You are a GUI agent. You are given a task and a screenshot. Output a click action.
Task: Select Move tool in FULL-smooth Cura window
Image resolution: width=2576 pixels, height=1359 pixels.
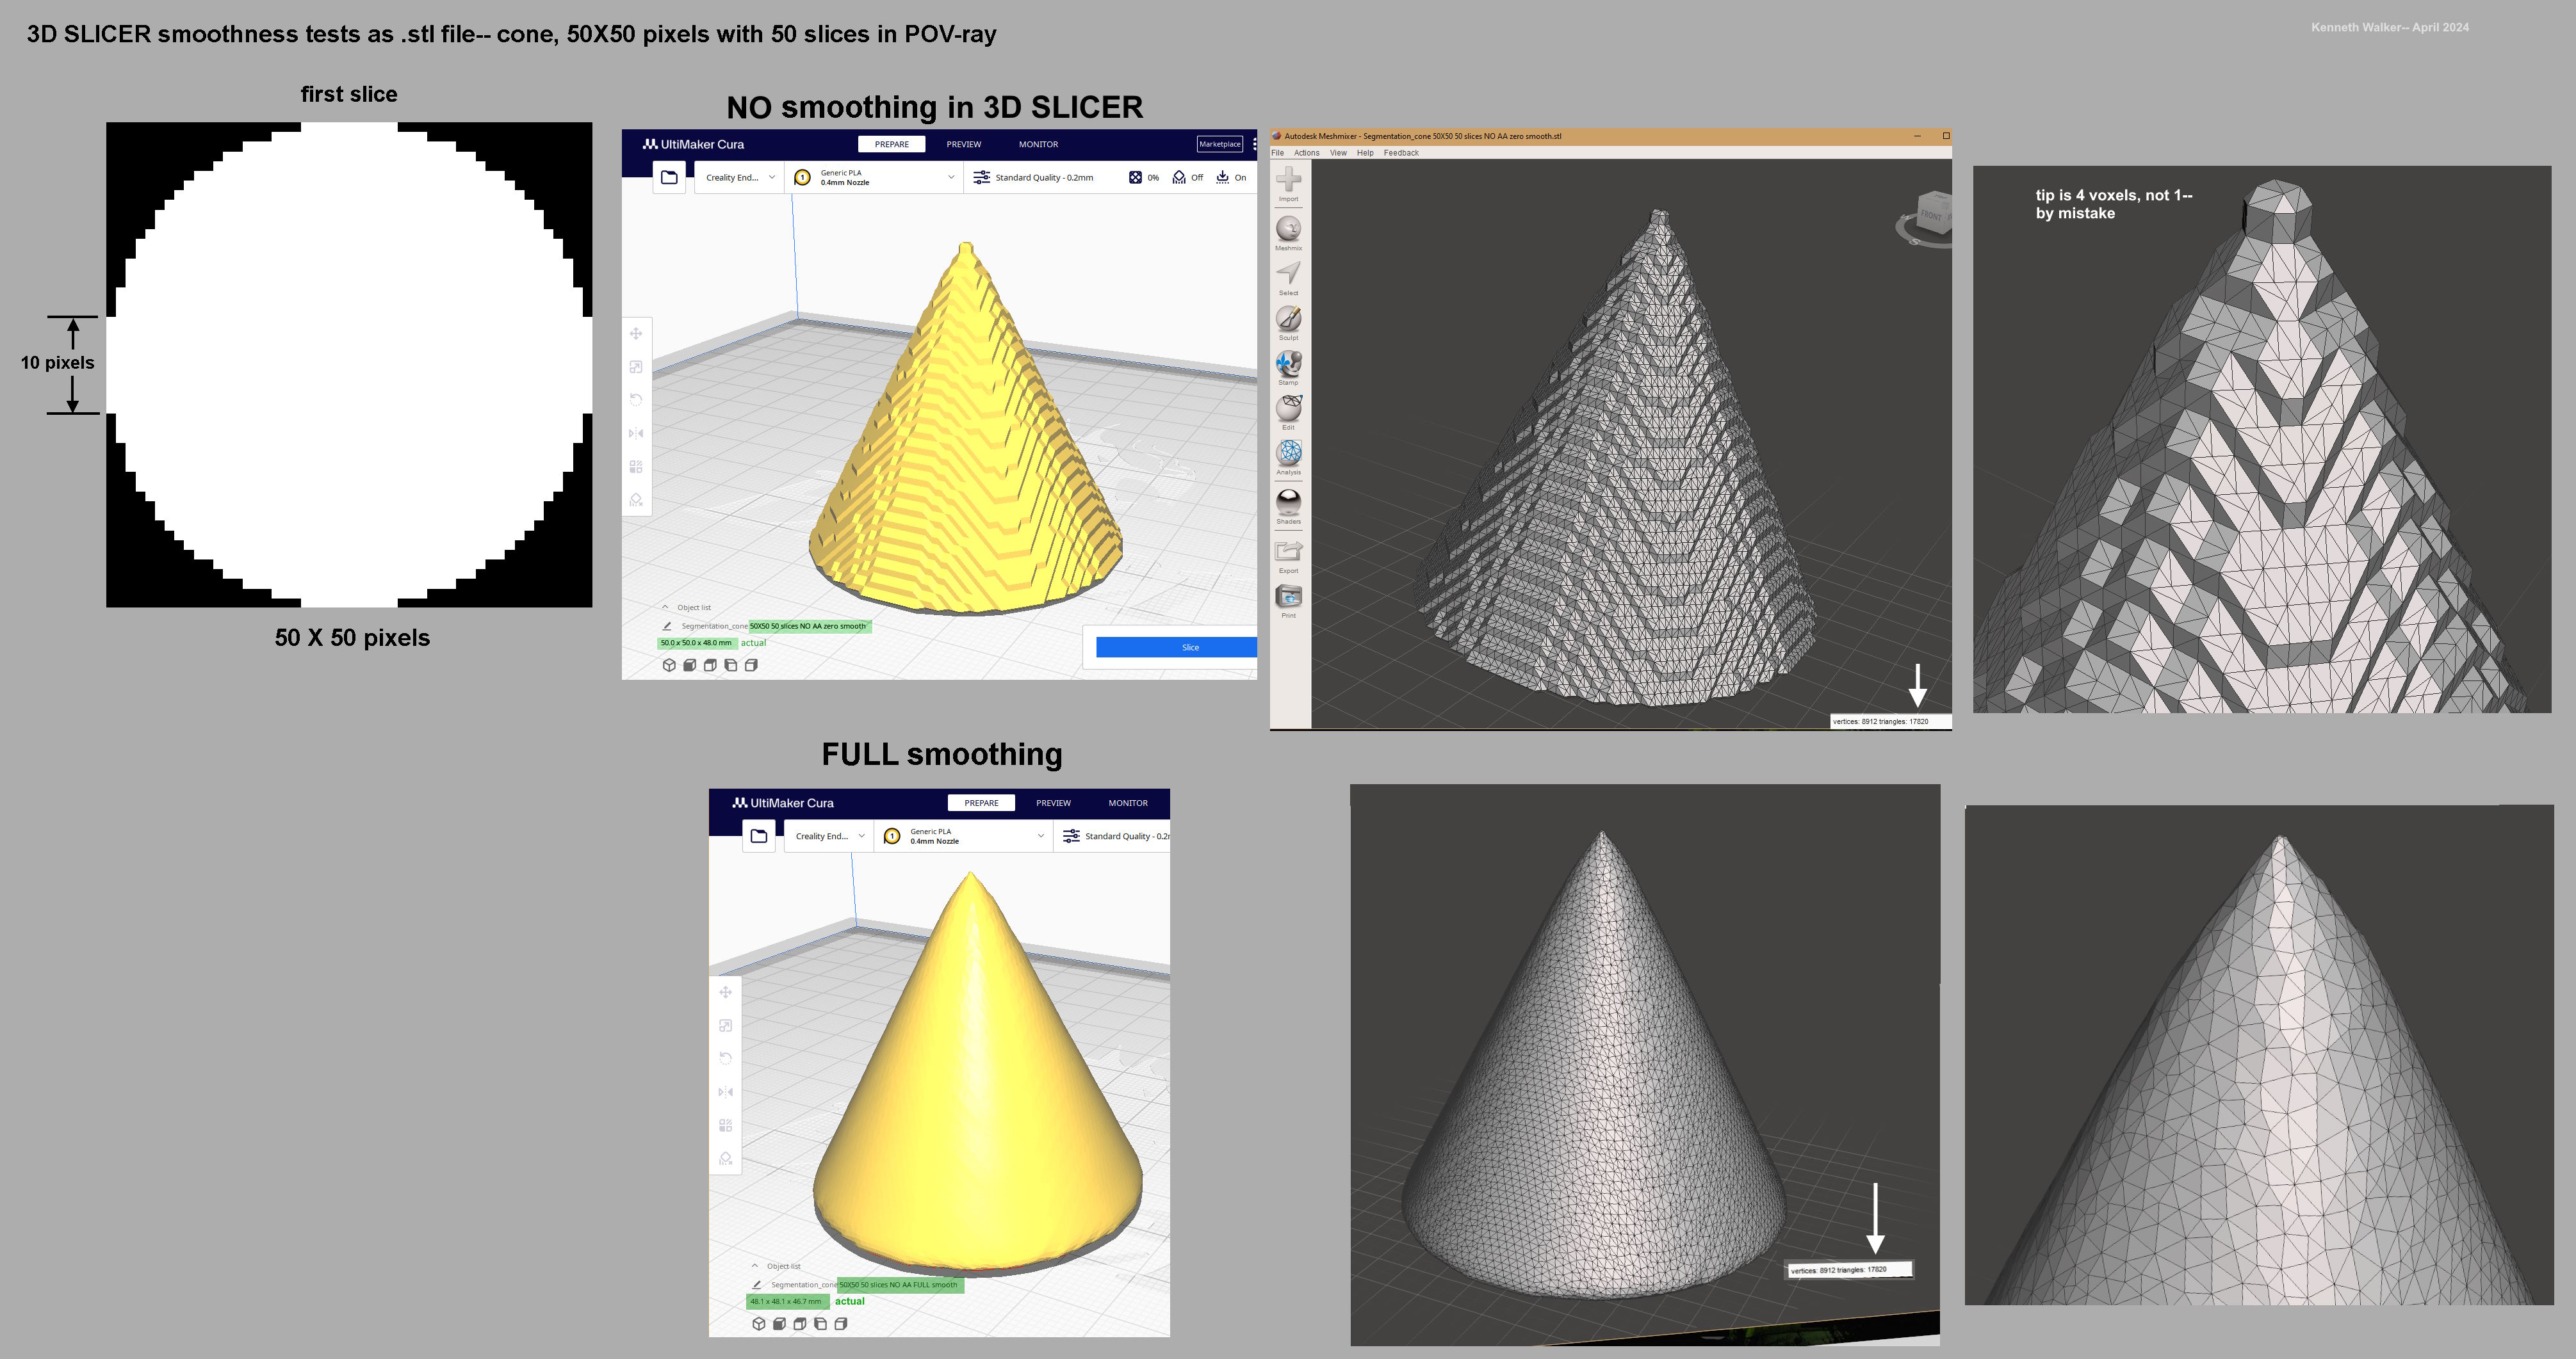pyautogui.click(x=726, y=992)
